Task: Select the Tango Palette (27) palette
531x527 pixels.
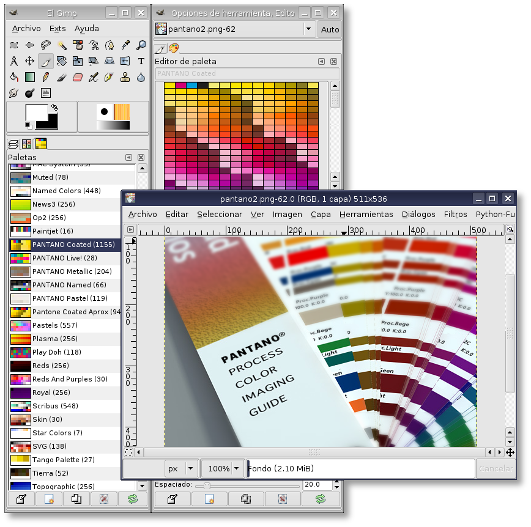Action: pos(65,460)
